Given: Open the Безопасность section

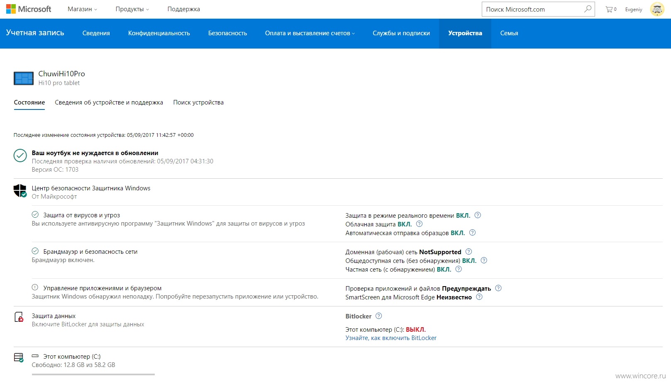Looking at the screenshot, I should click(227, 33).
